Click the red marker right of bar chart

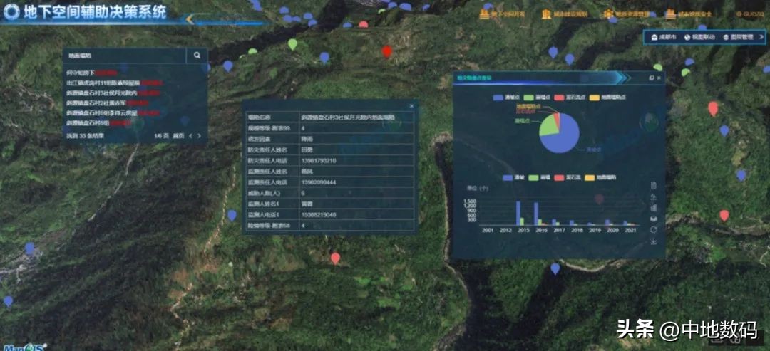[724, 216]
